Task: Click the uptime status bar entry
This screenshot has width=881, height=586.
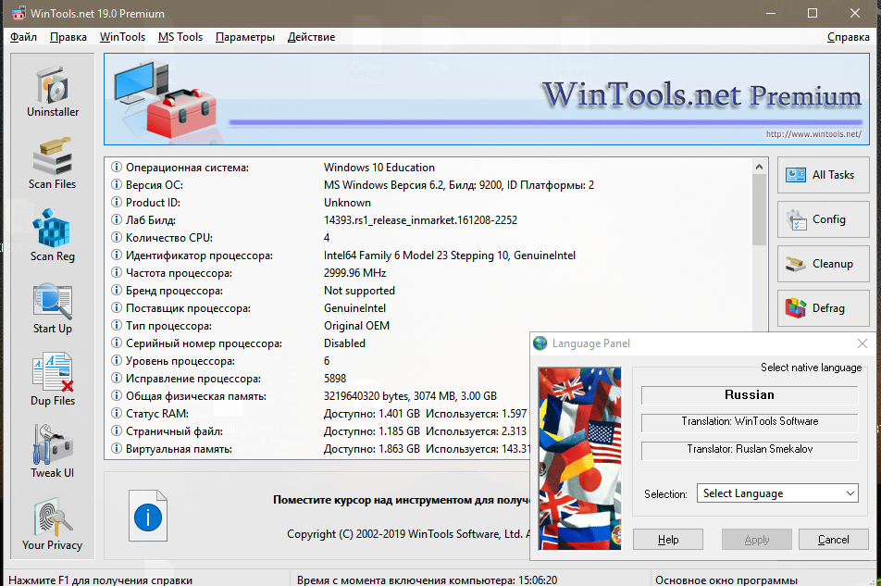Action: click(x=427, y=580)
